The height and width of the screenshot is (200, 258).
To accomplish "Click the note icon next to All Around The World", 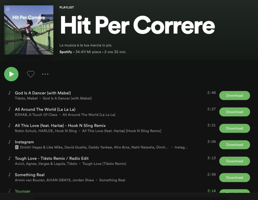I will [10, 109].
